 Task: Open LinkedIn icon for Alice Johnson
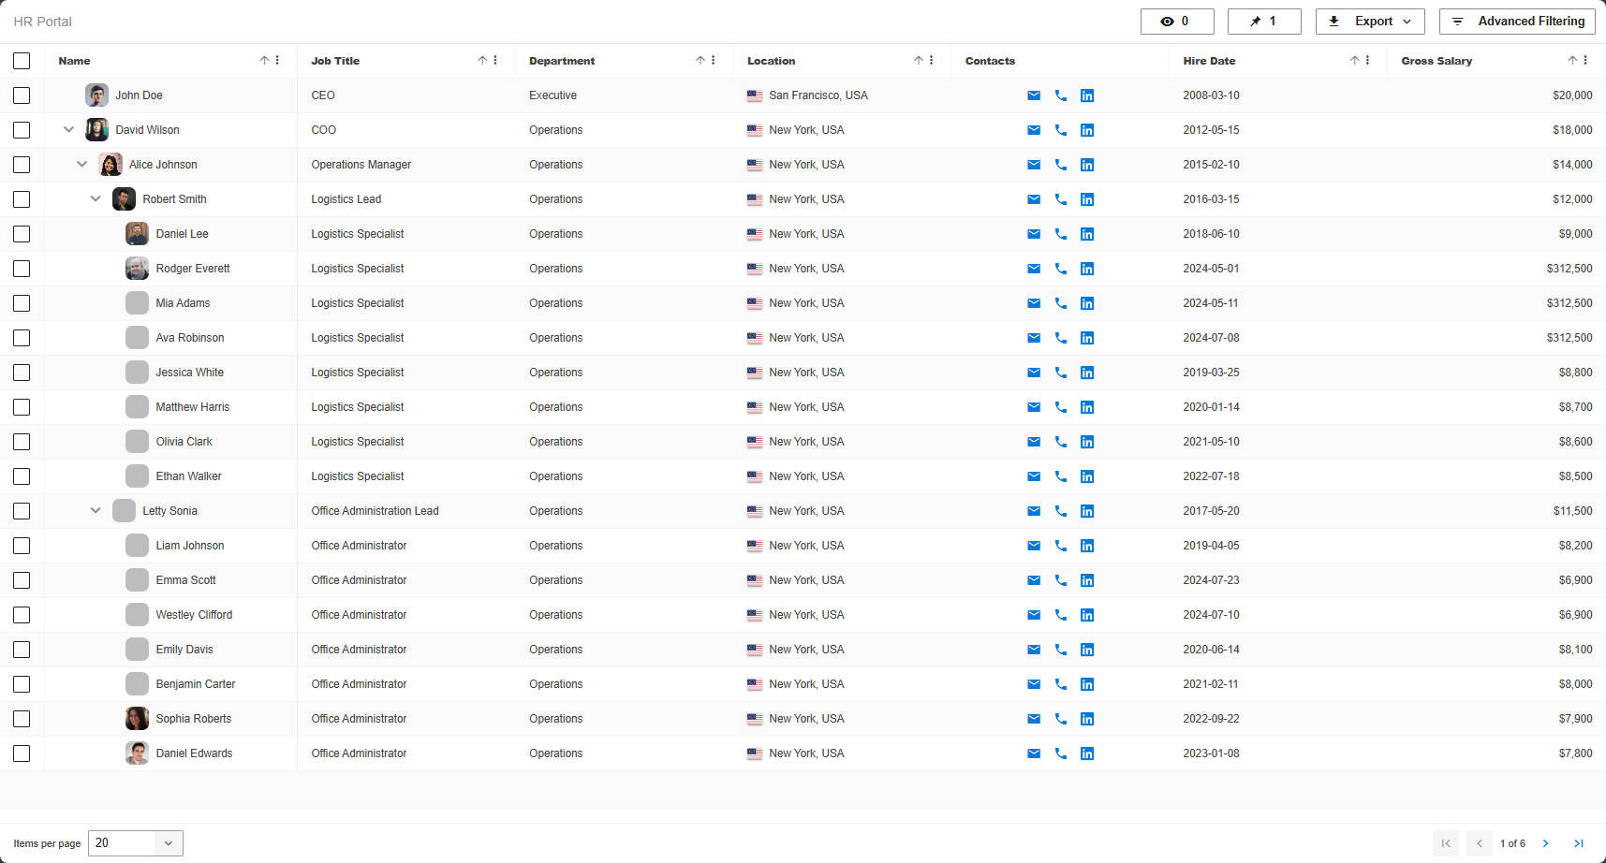1086,164
